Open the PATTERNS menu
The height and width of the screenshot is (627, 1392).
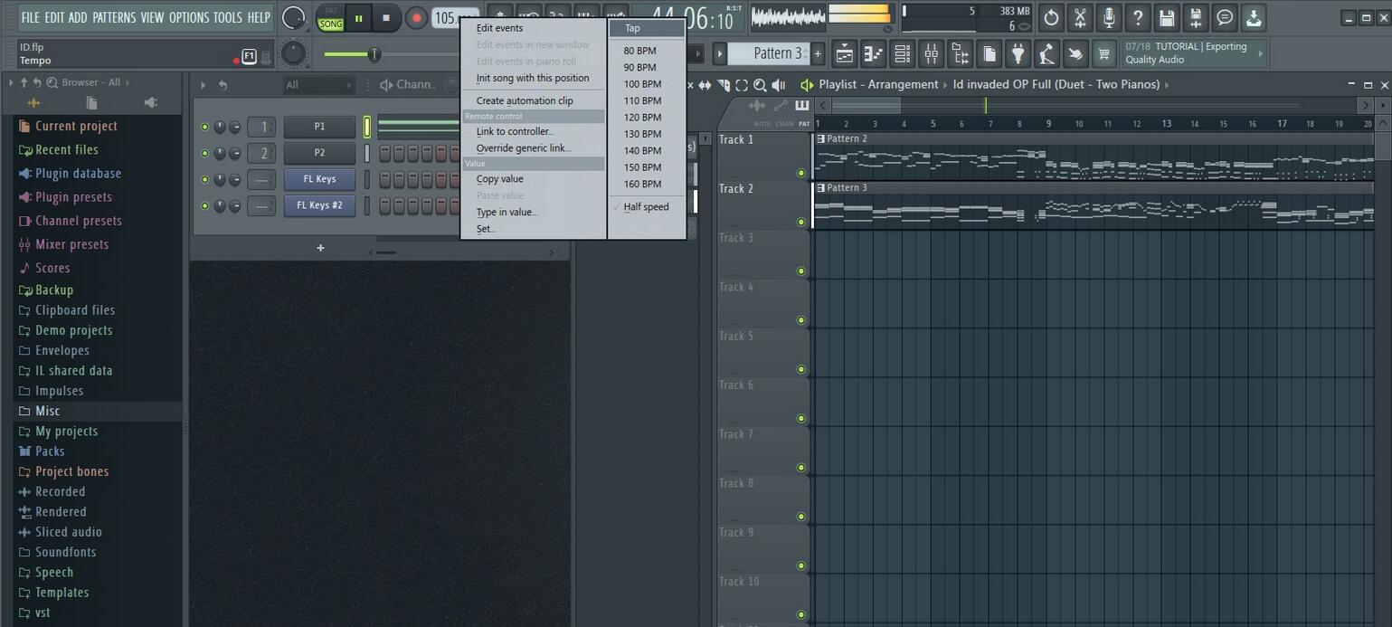tap(114, 17)
